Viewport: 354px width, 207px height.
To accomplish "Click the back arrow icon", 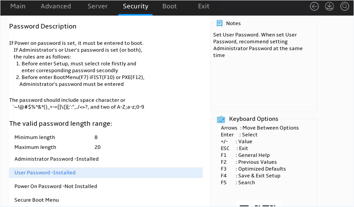I will (x=314, y=6).
